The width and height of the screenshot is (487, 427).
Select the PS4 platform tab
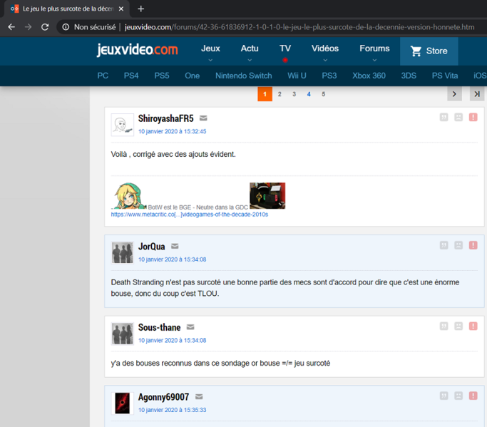[131, 76]
